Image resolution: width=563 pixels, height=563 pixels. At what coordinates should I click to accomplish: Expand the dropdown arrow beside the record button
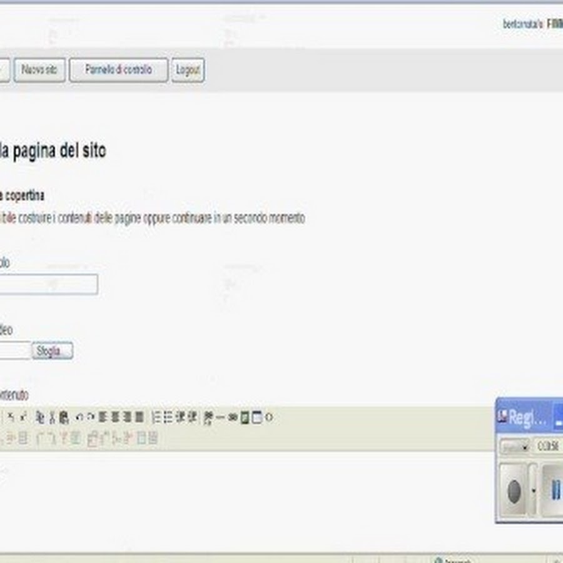click(x=533, y=490)
